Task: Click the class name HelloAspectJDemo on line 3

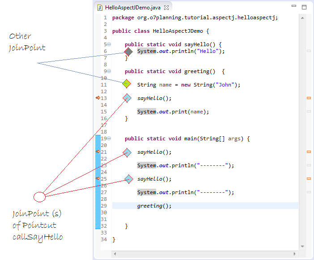Action: click(178, 31)
